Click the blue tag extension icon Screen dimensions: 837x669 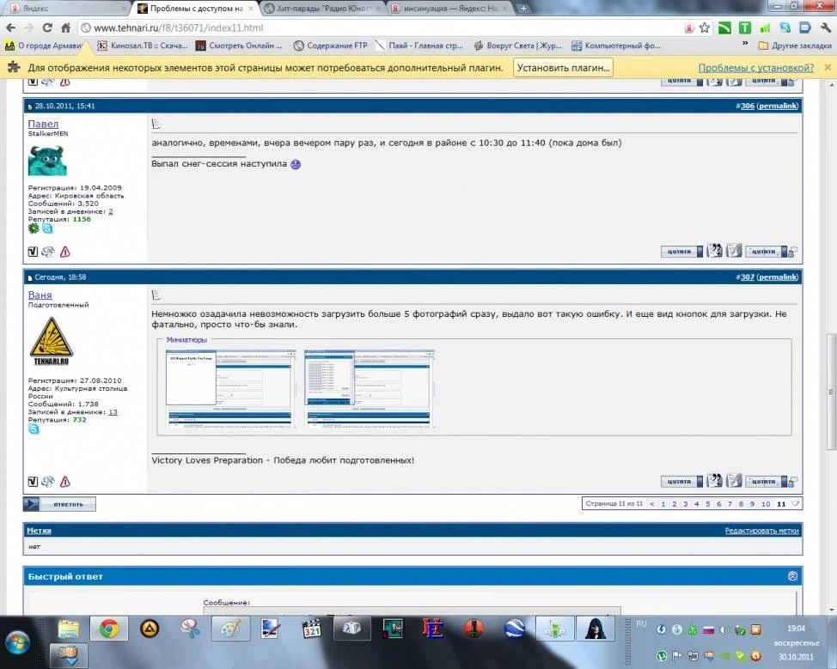click(x=805, y=27)
